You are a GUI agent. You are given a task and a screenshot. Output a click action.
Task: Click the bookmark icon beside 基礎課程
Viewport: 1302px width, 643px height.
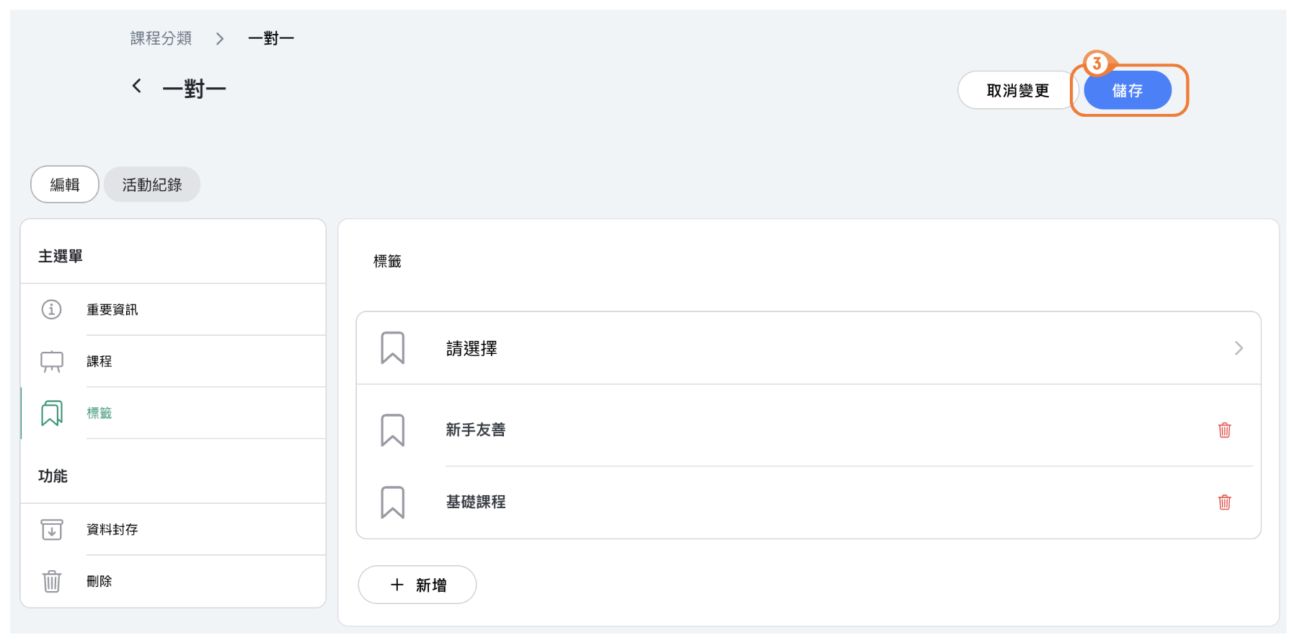click(393, 502)
